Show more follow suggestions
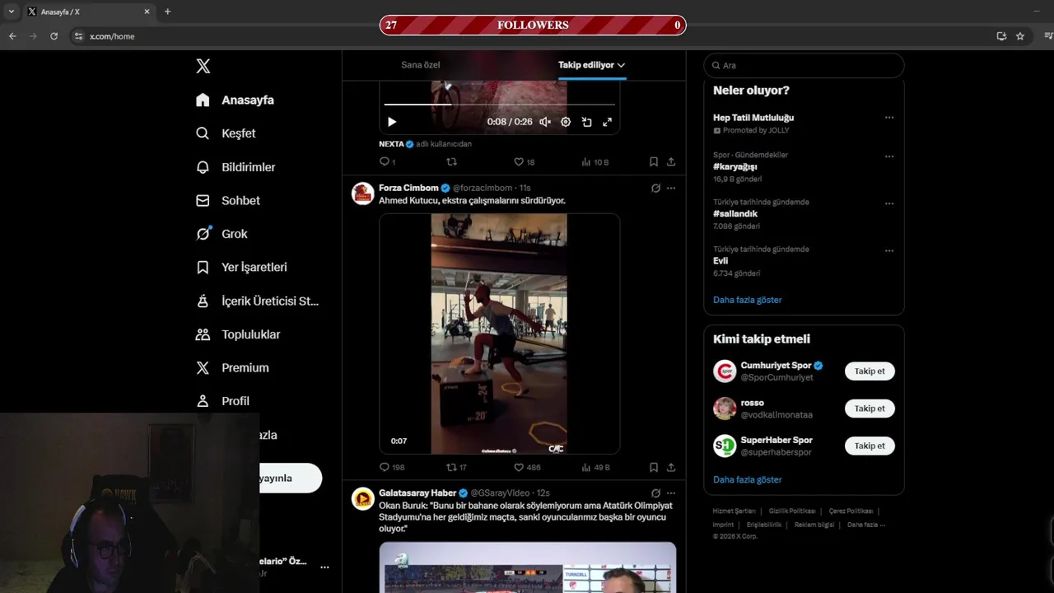The width and height of the screenshot is (1054, 593). pyautogui.click(x=748, y=479)
